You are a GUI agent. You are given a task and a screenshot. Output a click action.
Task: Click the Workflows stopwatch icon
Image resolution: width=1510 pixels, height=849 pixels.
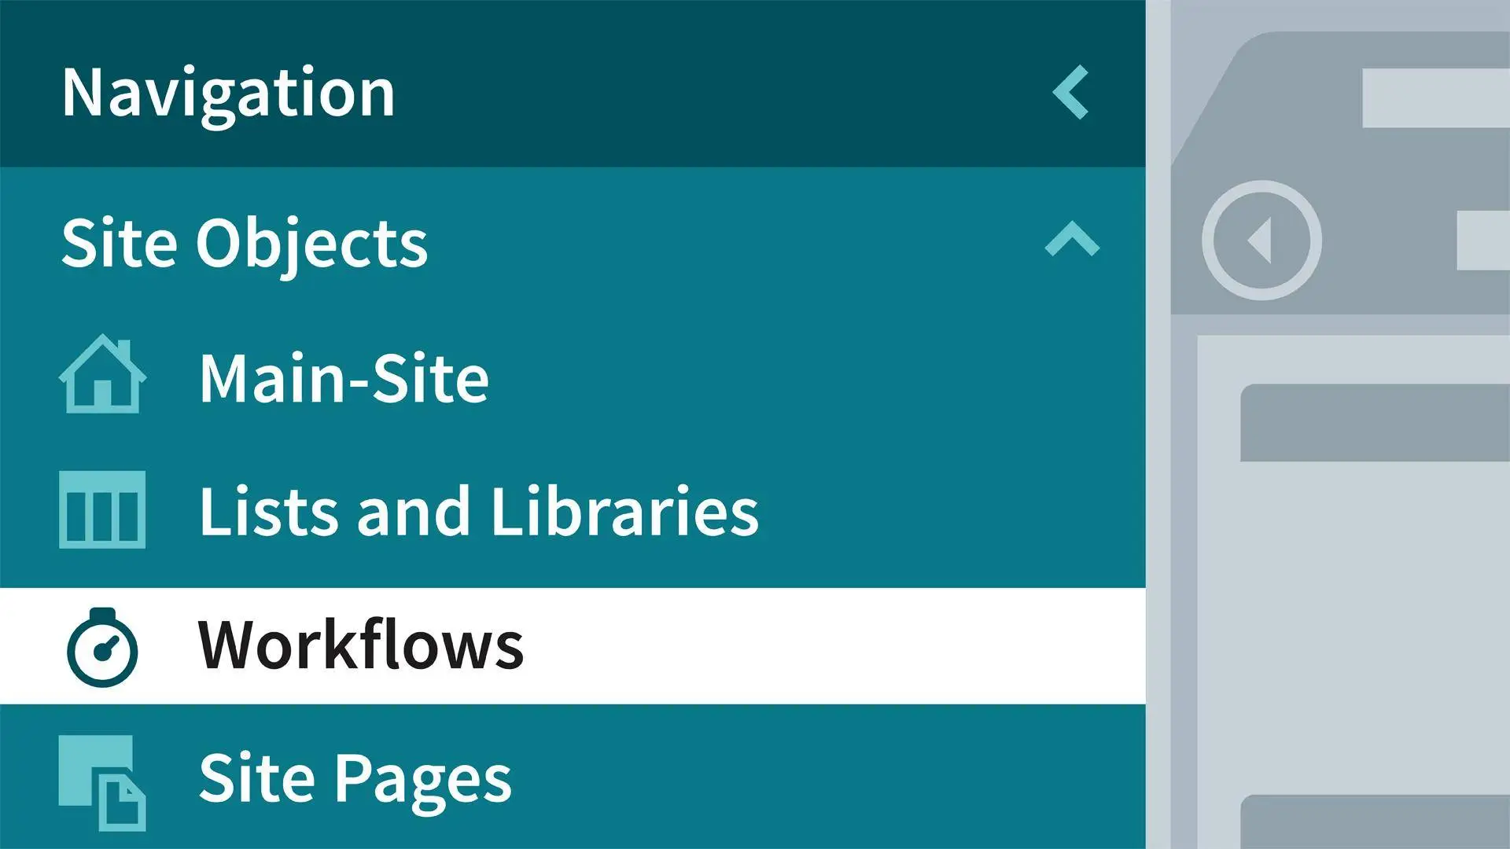[x=102, y=648]
